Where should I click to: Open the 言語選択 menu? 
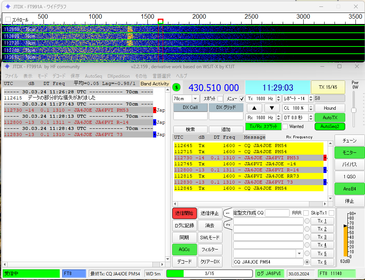pos(161,76)
